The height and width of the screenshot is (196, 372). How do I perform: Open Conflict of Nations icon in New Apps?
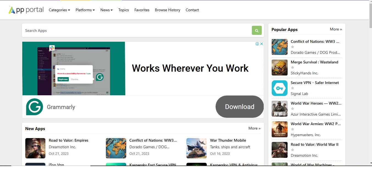pos(116,148)
